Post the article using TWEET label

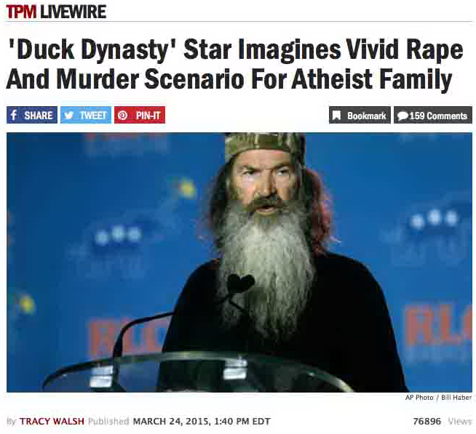93,116
